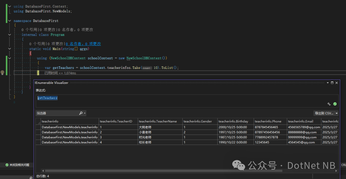The image size is (346, 179).
Task: Select the email cell '99999999@qq.com'
Action: point(304,137)
